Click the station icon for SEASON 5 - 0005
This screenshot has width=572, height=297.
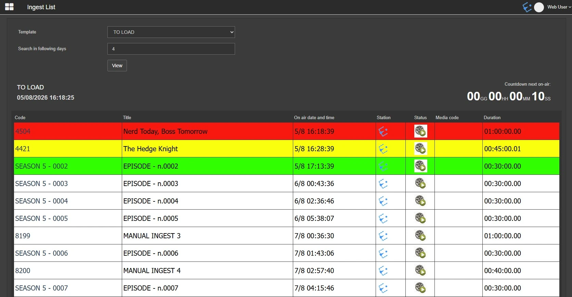pyautogui.click(x=383, y=218)
